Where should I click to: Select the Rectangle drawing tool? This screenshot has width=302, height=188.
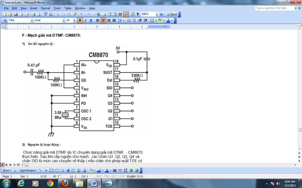(x=51, y=170)
